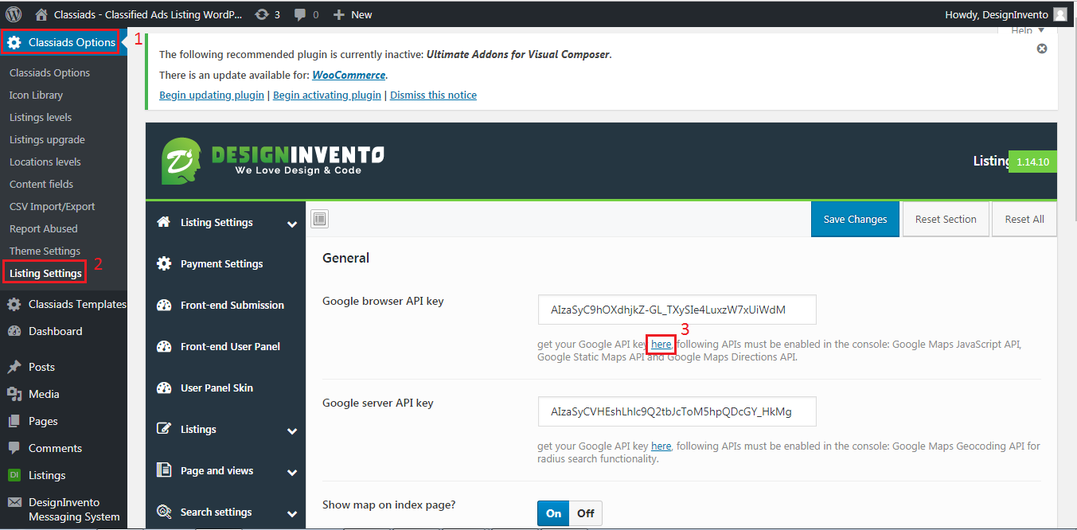
Task: Open the WooCommerce update link
Action: point(349,75)
